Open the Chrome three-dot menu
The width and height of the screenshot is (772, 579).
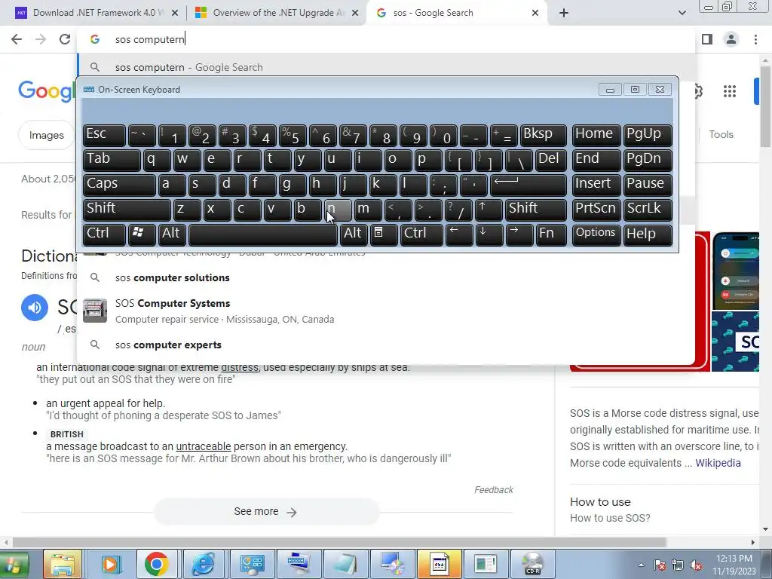755,39
